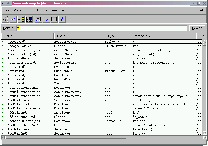This screenshot has height=146, width=208.
Task: Open the File menu
Action: point(7,10)
